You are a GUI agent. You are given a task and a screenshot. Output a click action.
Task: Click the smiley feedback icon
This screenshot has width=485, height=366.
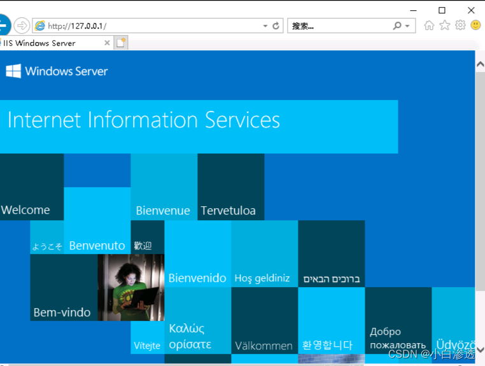[475, 25]
